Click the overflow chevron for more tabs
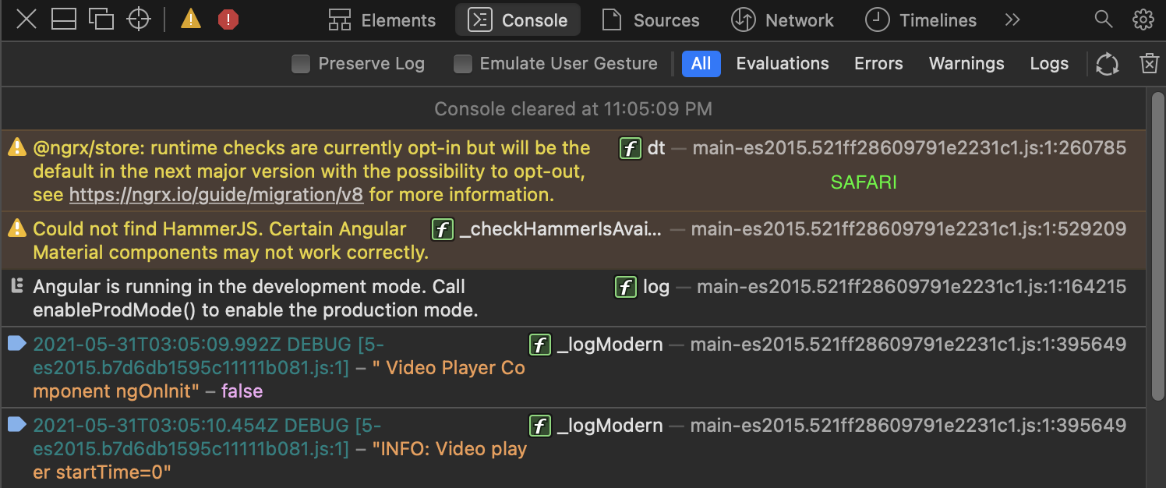1166x488 pixels. click(x=1012, y=19)
